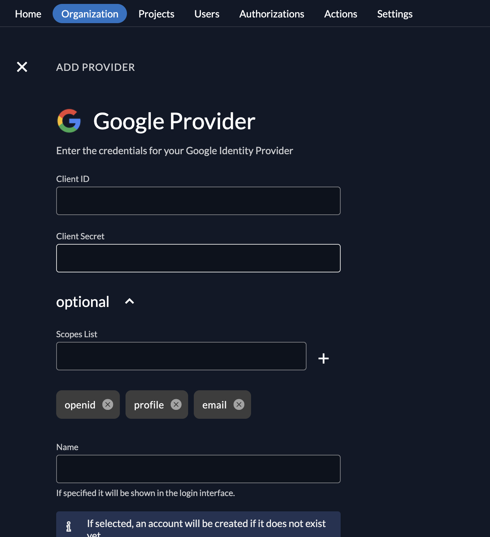This screenshot has height=537, width=490.
Task: Click the optional section heading
Action: [x=82, y=302]
